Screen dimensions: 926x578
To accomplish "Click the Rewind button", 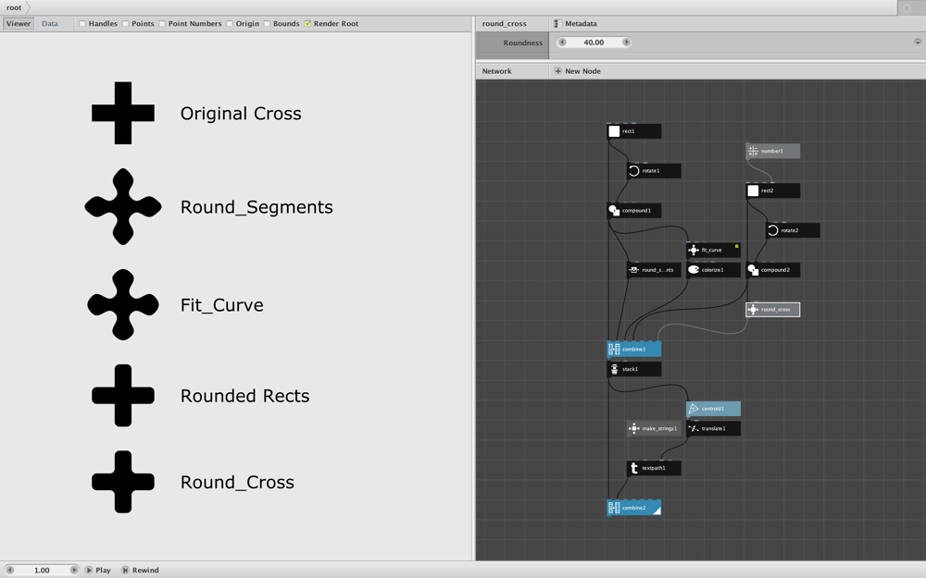I will [141, 571].
